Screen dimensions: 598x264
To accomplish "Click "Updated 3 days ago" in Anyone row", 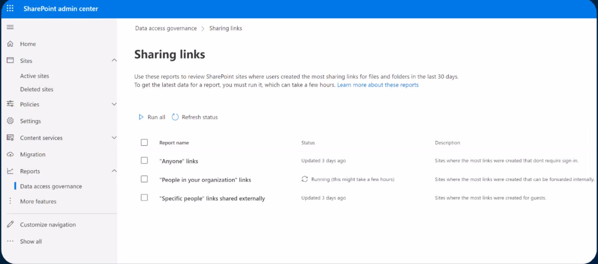I will pyautogui.click(x=323, y=160).
